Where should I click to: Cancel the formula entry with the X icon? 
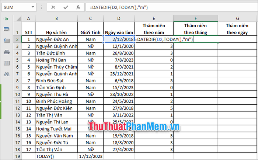pyautogui.click(x=53, y=7)
